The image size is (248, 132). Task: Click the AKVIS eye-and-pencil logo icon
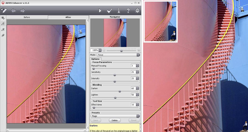point(4,10)
